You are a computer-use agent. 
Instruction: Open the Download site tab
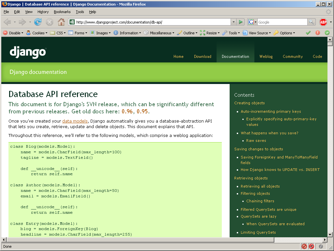click(x=203, y=56)
